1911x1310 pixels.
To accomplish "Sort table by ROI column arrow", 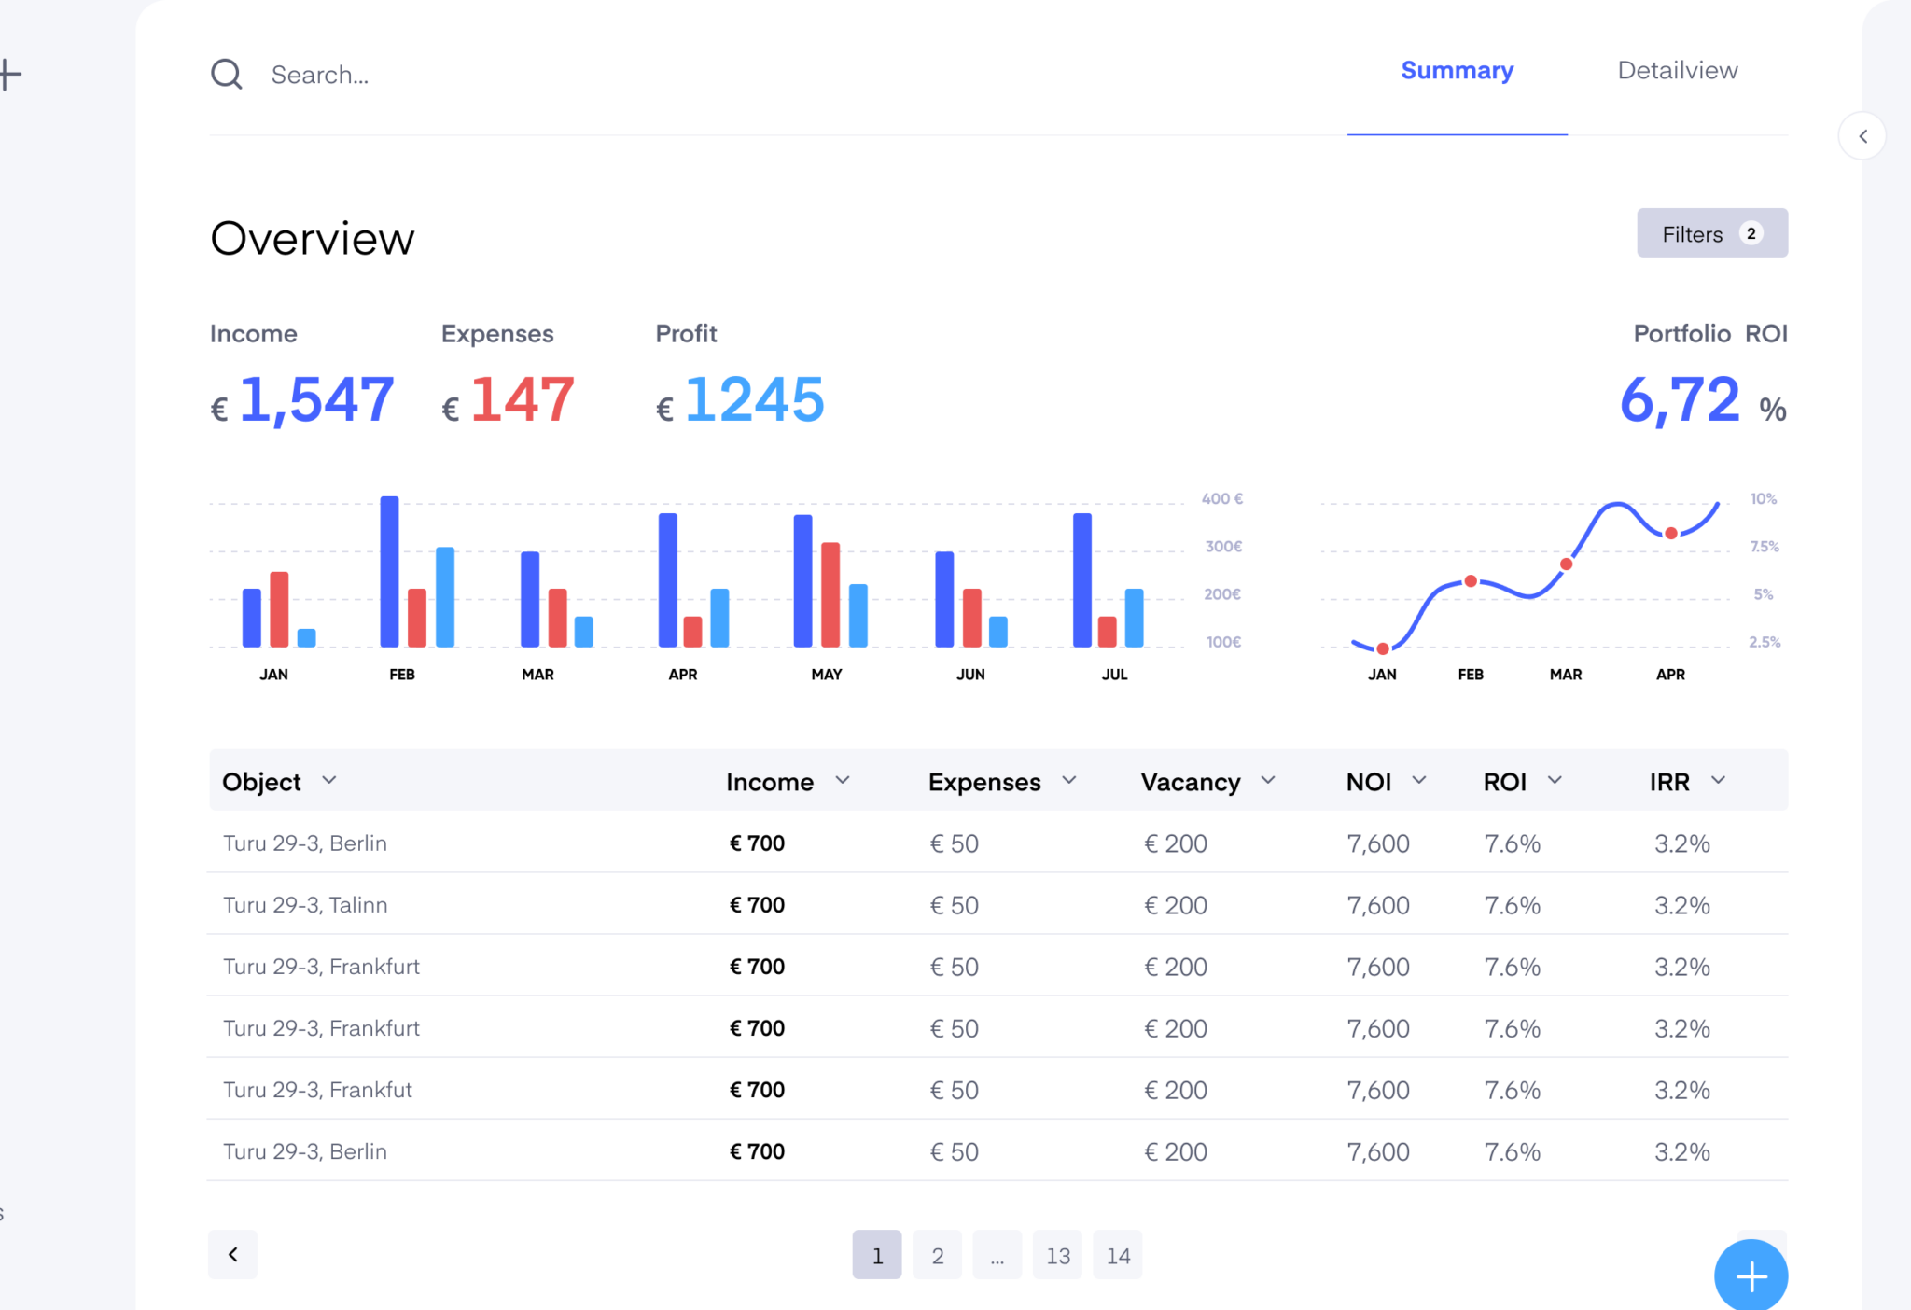I will (x=1555, y=780).
